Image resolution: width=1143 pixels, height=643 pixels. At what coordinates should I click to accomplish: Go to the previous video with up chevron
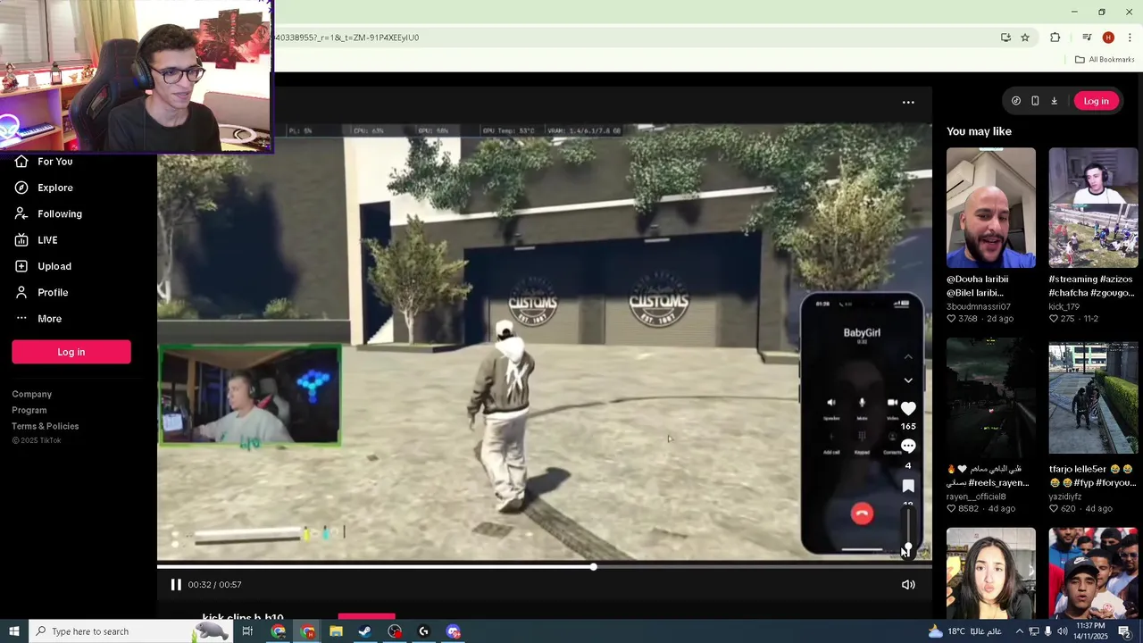(908, 356)
